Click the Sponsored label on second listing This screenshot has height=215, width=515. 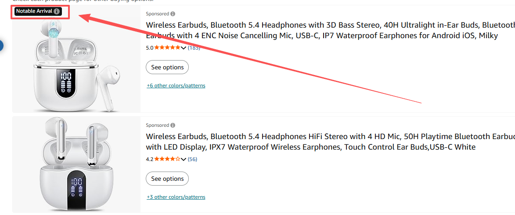coord(157,125)
